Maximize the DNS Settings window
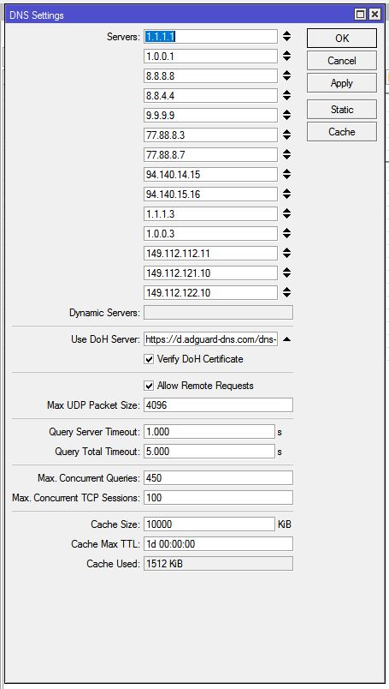 click(360, 15)
